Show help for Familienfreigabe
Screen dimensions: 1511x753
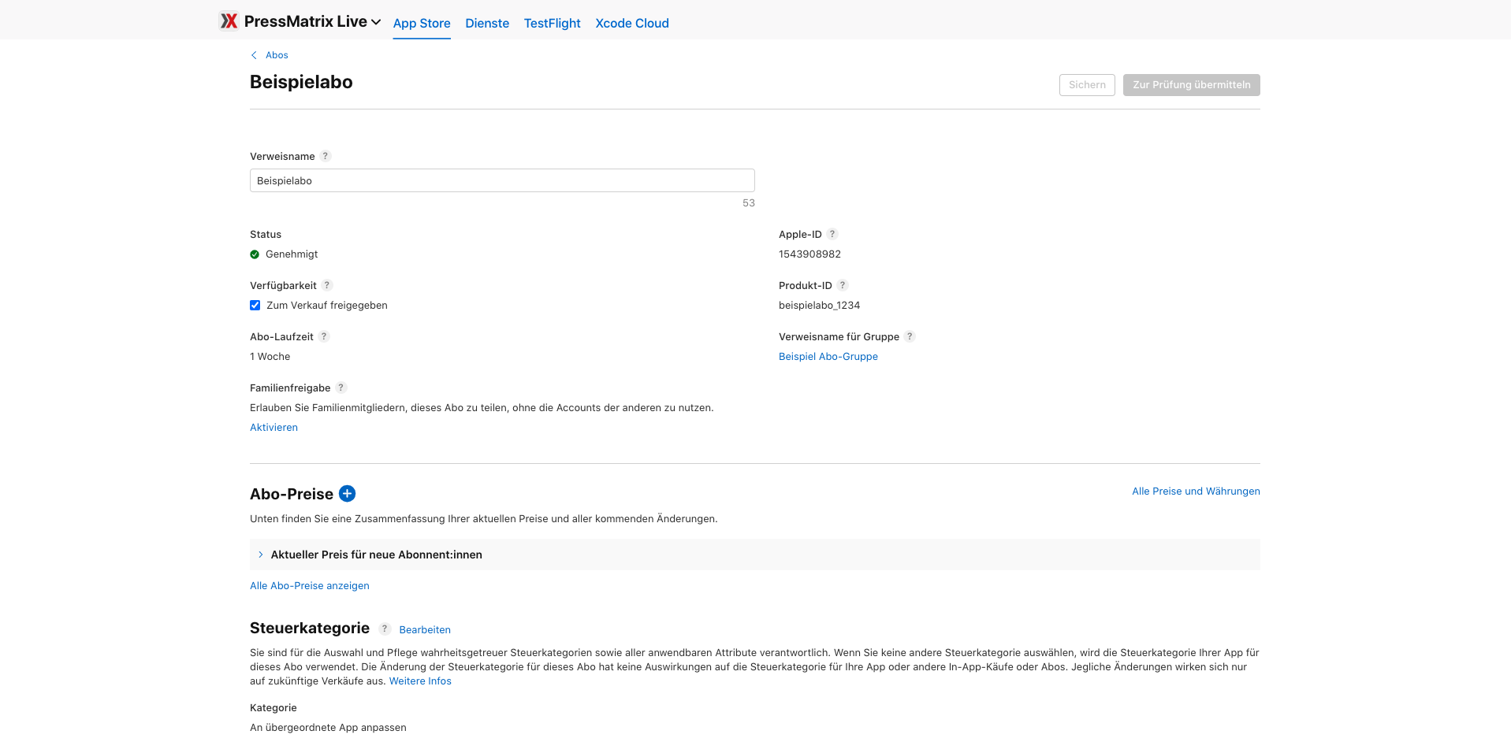[341, 388]
